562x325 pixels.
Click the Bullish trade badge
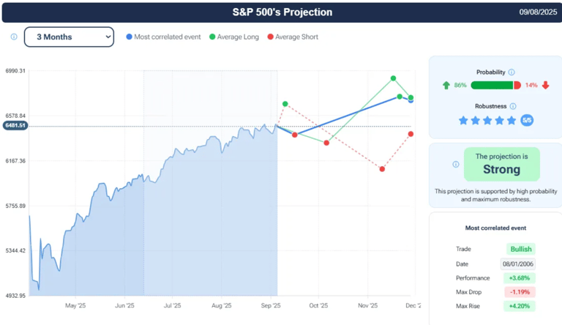520,249
